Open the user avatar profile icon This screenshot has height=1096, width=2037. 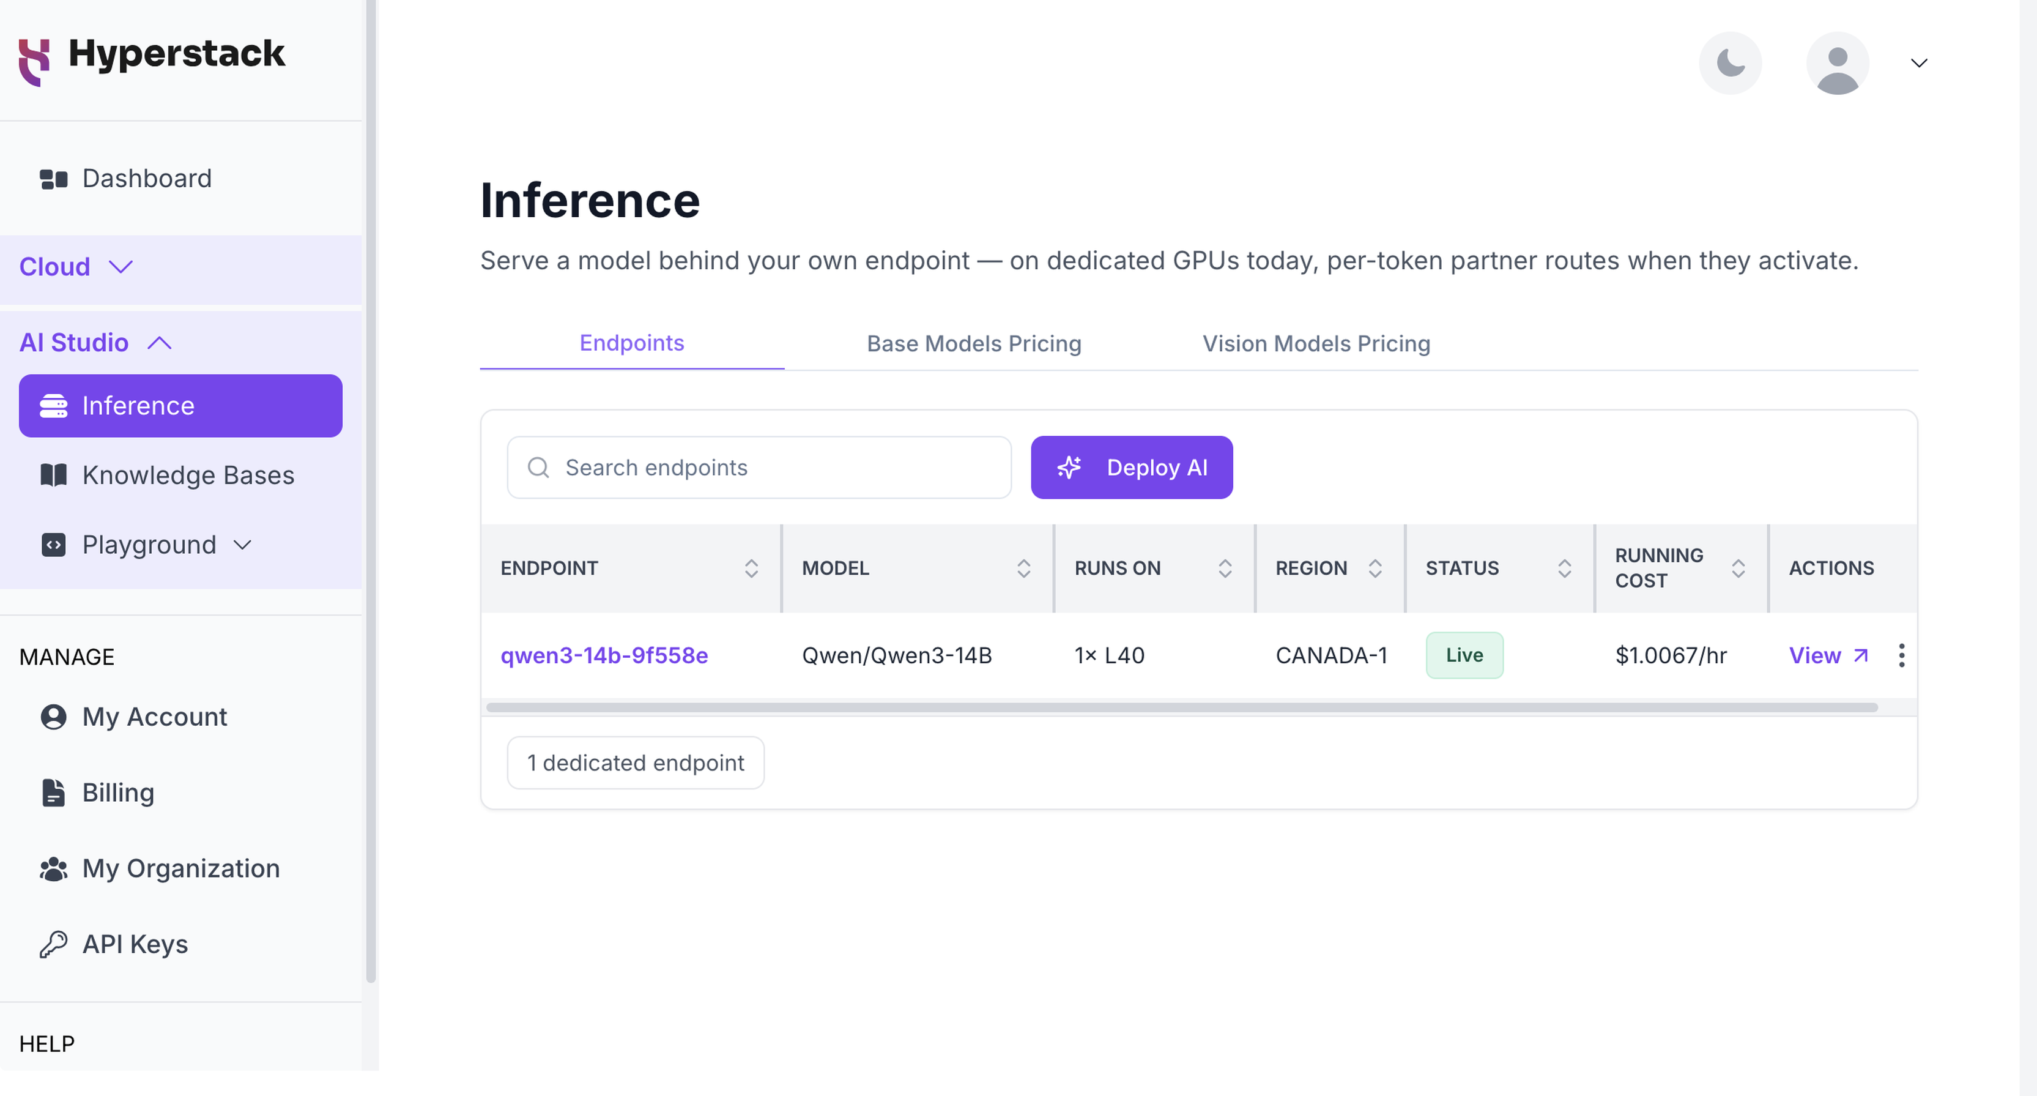point(1838,62)
